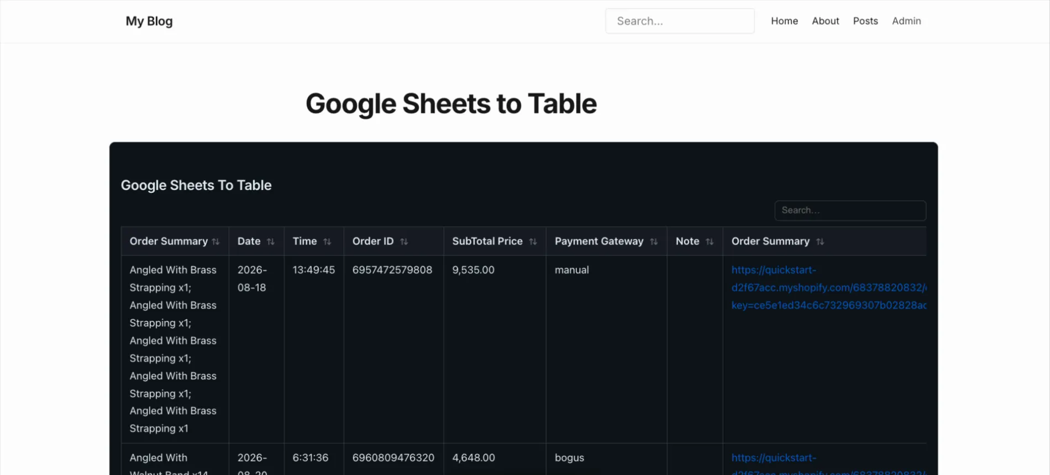The image size is (1050, 475).
Task: Click the Google Sheets To Table subtitle
Action: coord(196,185)
